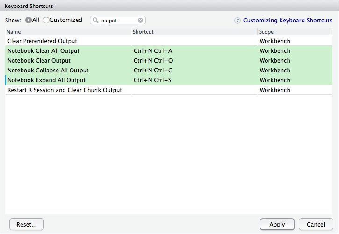This screenshot has width=339, height=234.
Task: Clear the search field with the X icon
Action: 141,20
